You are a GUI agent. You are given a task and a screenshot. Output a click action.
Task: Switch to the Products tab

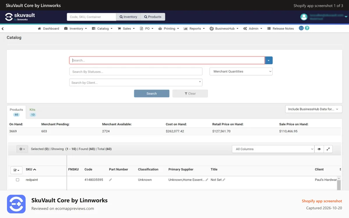[16, 112]
